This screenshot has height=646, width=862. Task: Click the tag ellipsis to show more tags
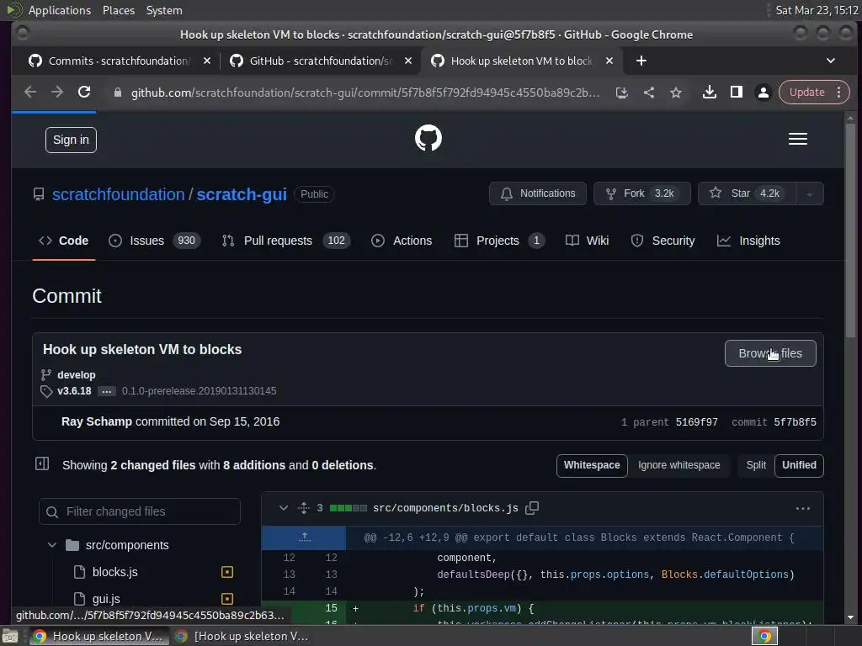(107, 391)
